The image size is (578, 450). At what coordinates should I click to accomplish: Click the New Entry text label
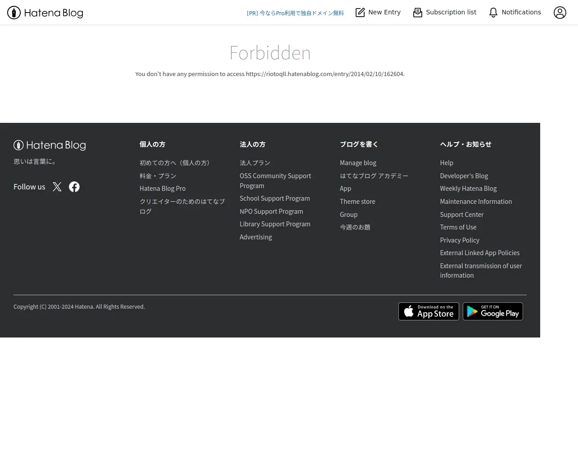[384, 12]
